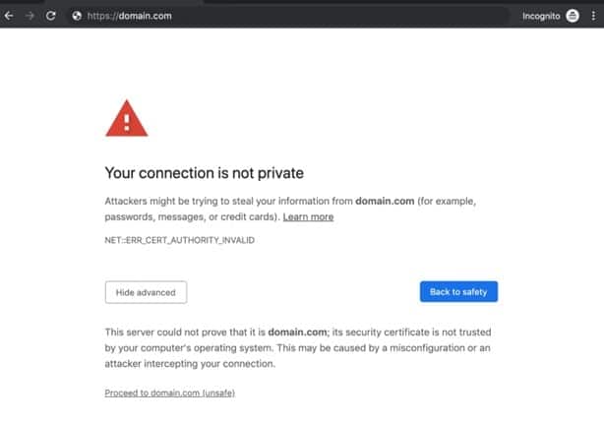Click the browser back arrow
The height and width of the screenshot is (423, 604).
(9, 16)
